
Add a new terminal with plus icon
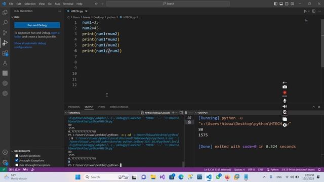click(173, 113)
